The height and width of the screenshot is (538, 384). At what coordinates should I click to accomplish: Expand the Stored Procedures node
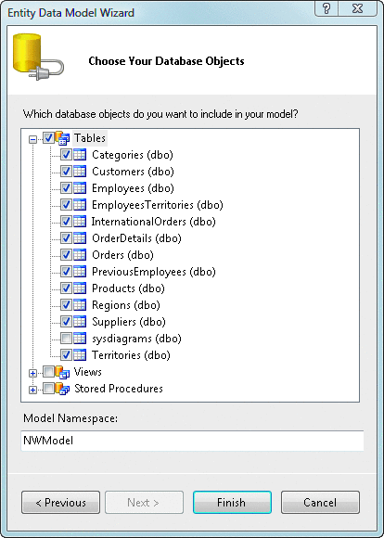33,391
